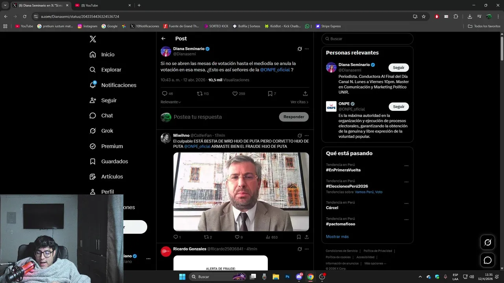Click the reply icon with 46 replies
Image resolution: width=504 pixels, height=283 pixels.
165,94
